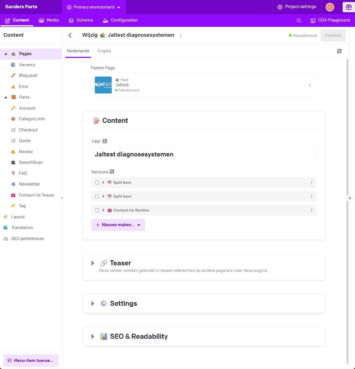Viewport: 355px width, 369px height.
Task: Click the vertical scrollbar of the editor
Action: click(347, 211)
